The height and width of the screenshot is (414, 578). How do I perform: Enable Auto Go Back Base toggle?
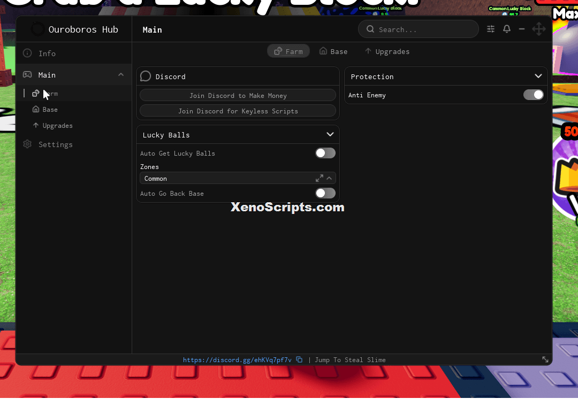click(325, 194)
